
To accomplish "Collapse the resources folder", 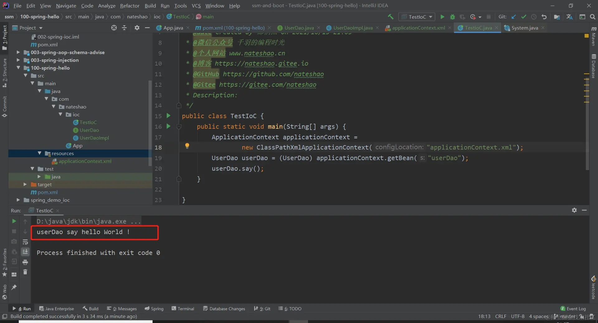I will tap(40, 153).
